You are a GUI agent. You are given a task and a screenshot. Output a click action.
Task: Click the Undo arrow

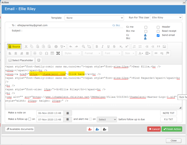pos(70,46)
